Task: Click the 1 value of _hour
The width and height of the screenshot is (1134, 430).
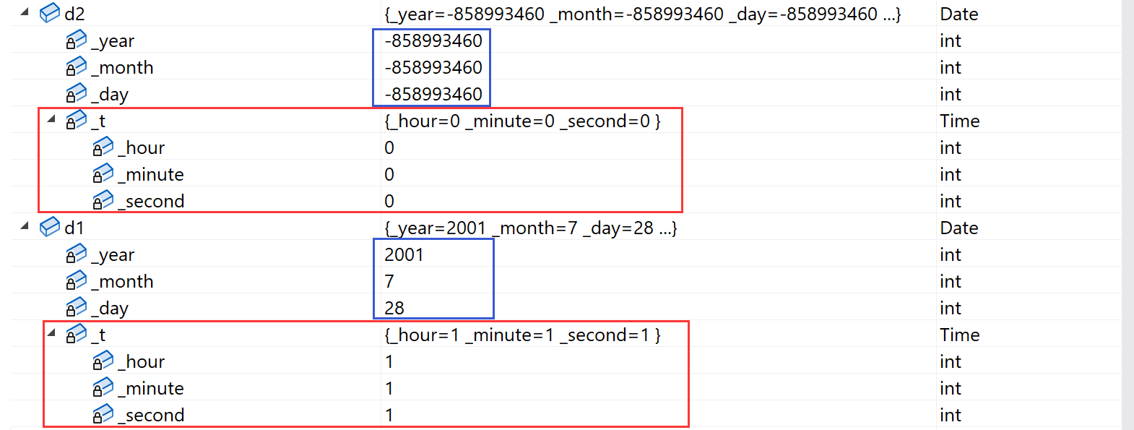Action: 389,361
